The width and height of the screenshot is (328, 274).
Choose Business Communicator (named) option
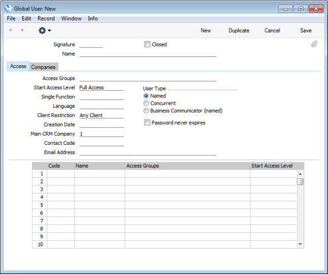[146, 111]
